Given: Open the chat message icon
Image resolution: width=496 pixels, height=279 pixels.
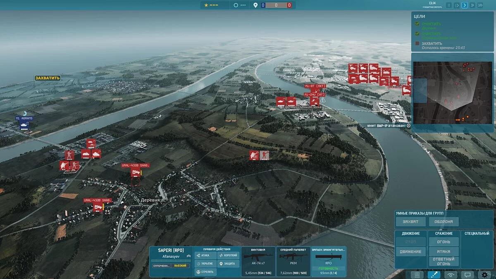Looking at the screenshot, I should click(x=467, y=274).
